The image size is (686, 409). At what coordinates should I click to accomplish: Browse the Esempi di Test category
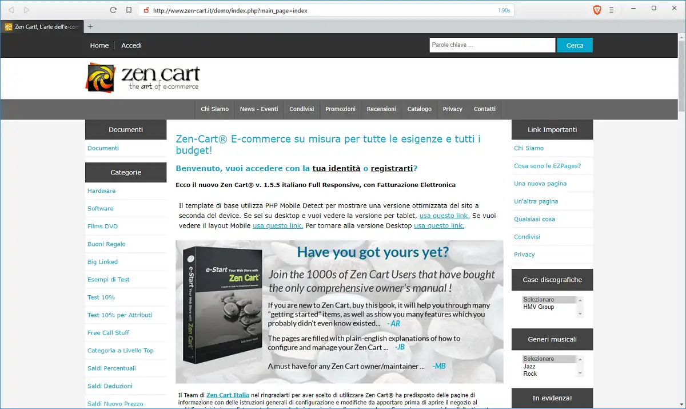[109, 280]
